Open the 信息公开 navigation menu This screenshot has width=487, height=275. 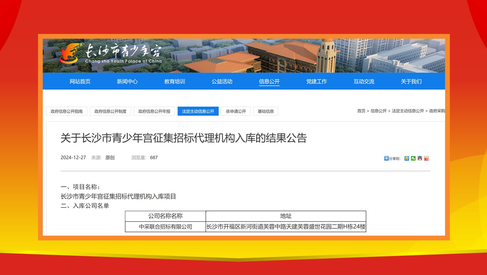[x=269, y=81]
